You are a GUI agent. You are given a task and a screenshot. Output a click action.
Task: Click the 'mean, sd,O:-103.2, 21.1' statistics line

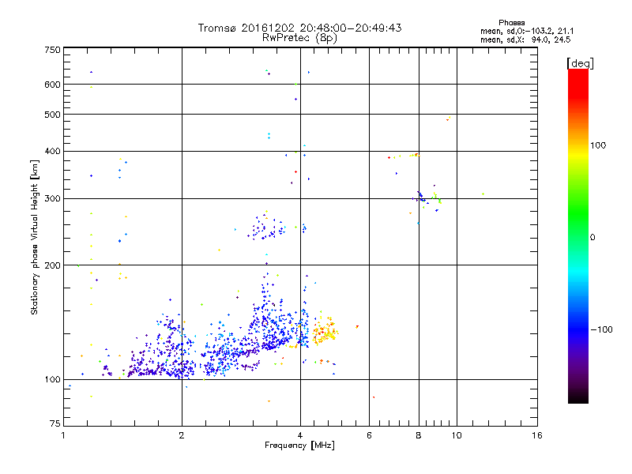pyautogui.click(x=527, y=31)
